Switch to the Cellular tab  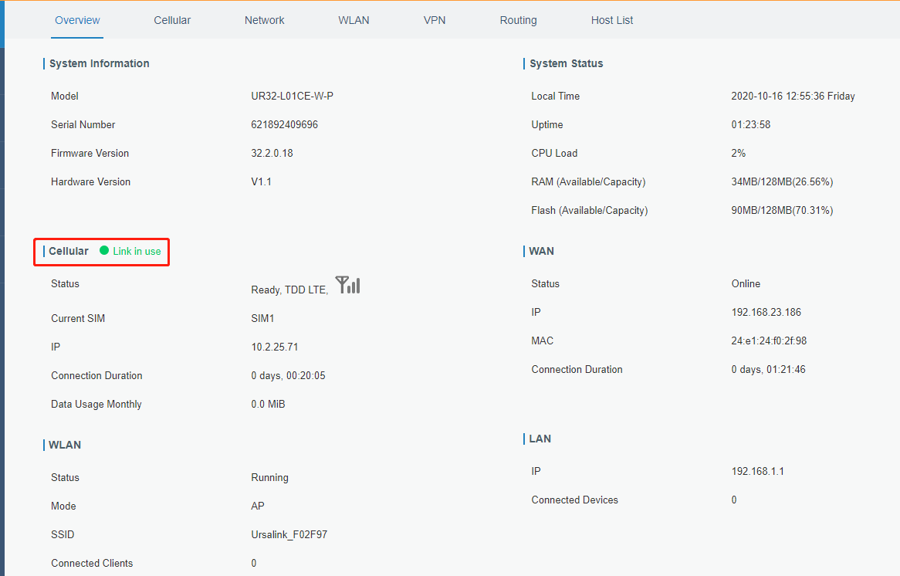[172, 20]
